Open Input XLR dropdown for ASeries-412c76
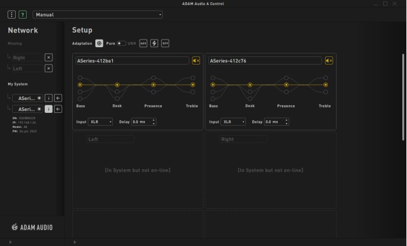 tap(233, 122)
